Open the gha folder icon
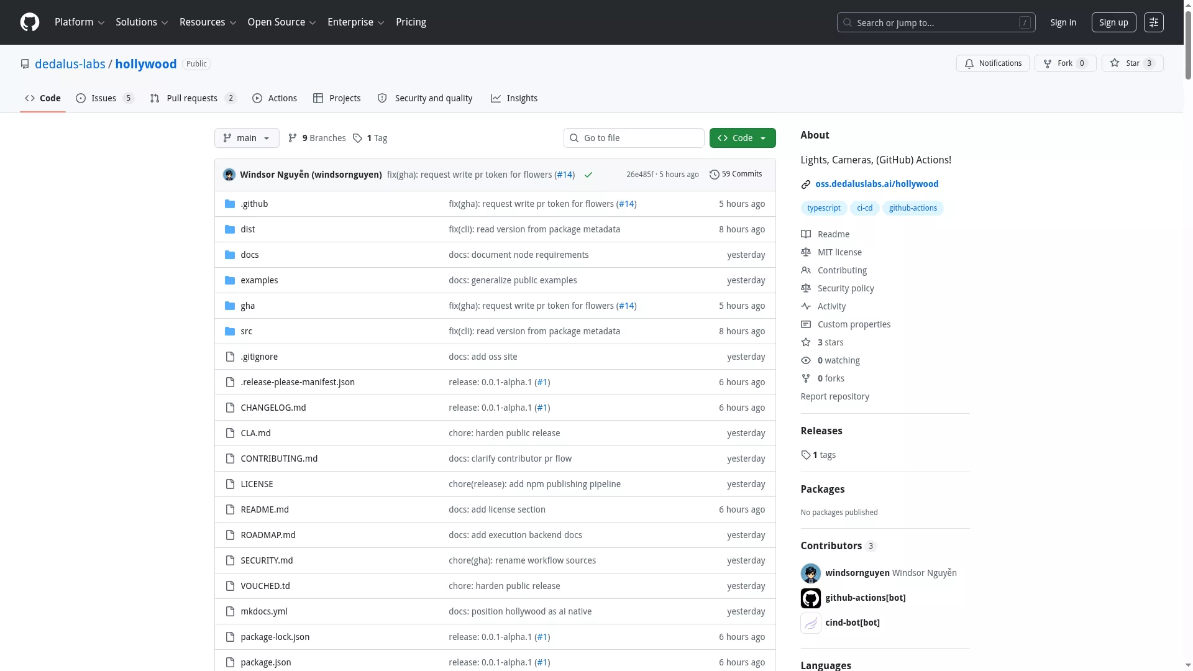1193x671 pixels. [x=230, y=306]
